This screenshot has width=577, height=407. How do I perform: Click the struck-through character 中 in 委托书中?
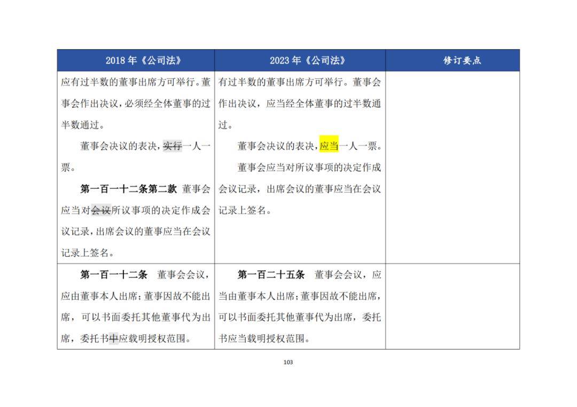(x=114, y=338)
